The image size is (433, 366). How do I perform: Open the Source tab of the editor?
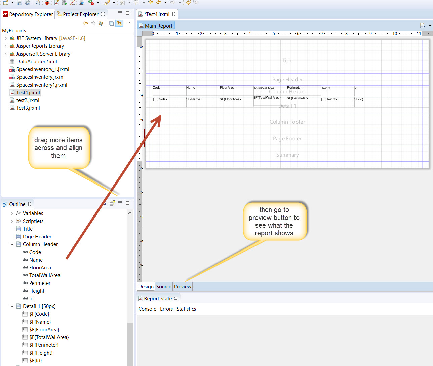[x=164, y=287]
